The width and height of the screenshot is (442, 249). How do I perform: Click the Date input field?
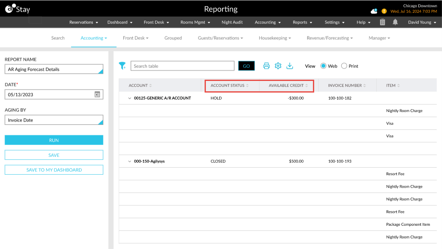click(x=54, y=95)
